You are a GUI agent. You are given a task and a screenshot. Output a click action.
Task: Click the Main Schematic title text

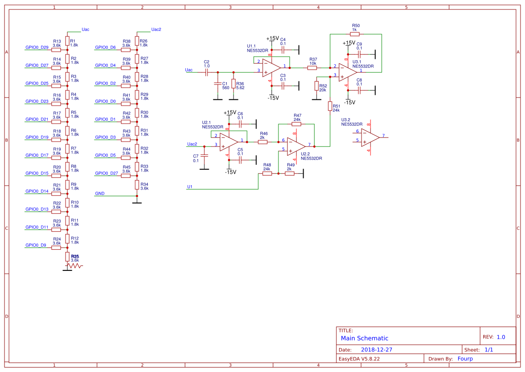[x=364, y=338]
